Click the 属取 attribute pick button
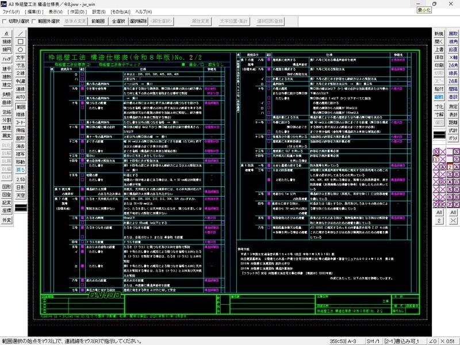 453,34
